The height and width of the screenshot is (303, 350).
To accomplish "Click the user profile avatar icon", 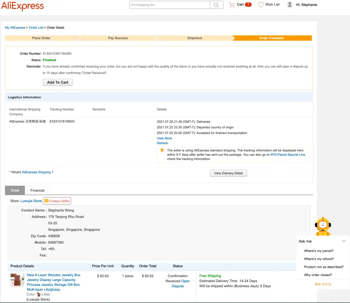I will [x=290, y=5].
